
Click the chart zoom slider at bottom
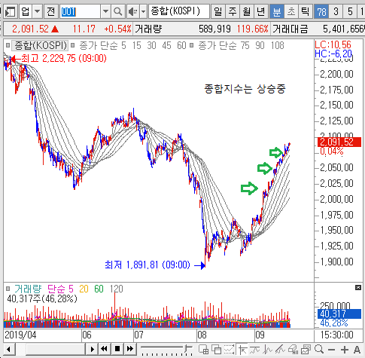(166, 349)
